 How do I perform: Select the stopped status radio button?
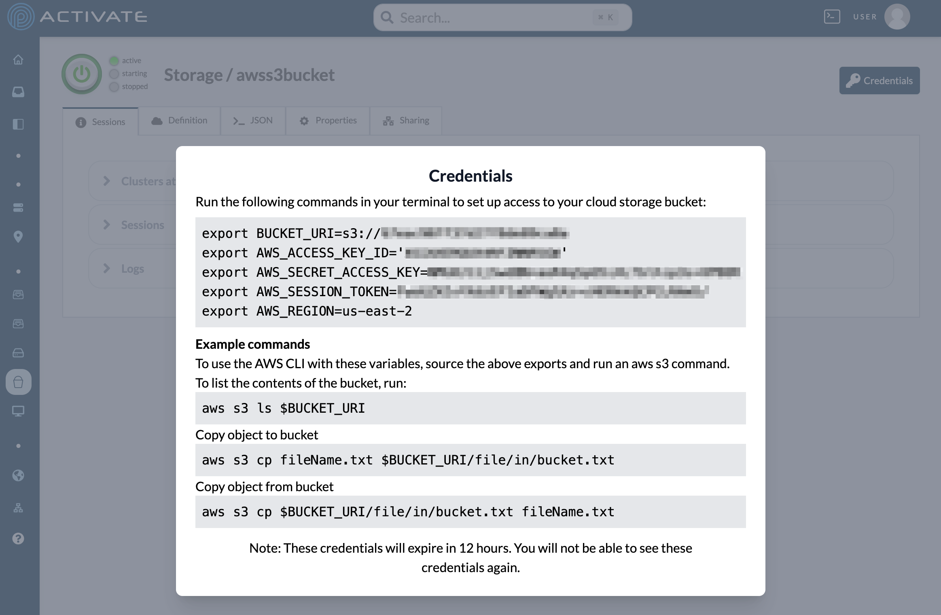pos(114,86)
